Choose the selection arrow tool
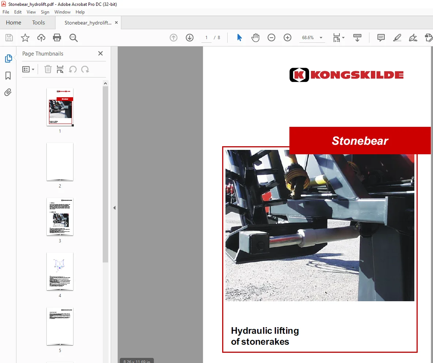This screenshot has width=433, height=363. (x=239, y=38)
